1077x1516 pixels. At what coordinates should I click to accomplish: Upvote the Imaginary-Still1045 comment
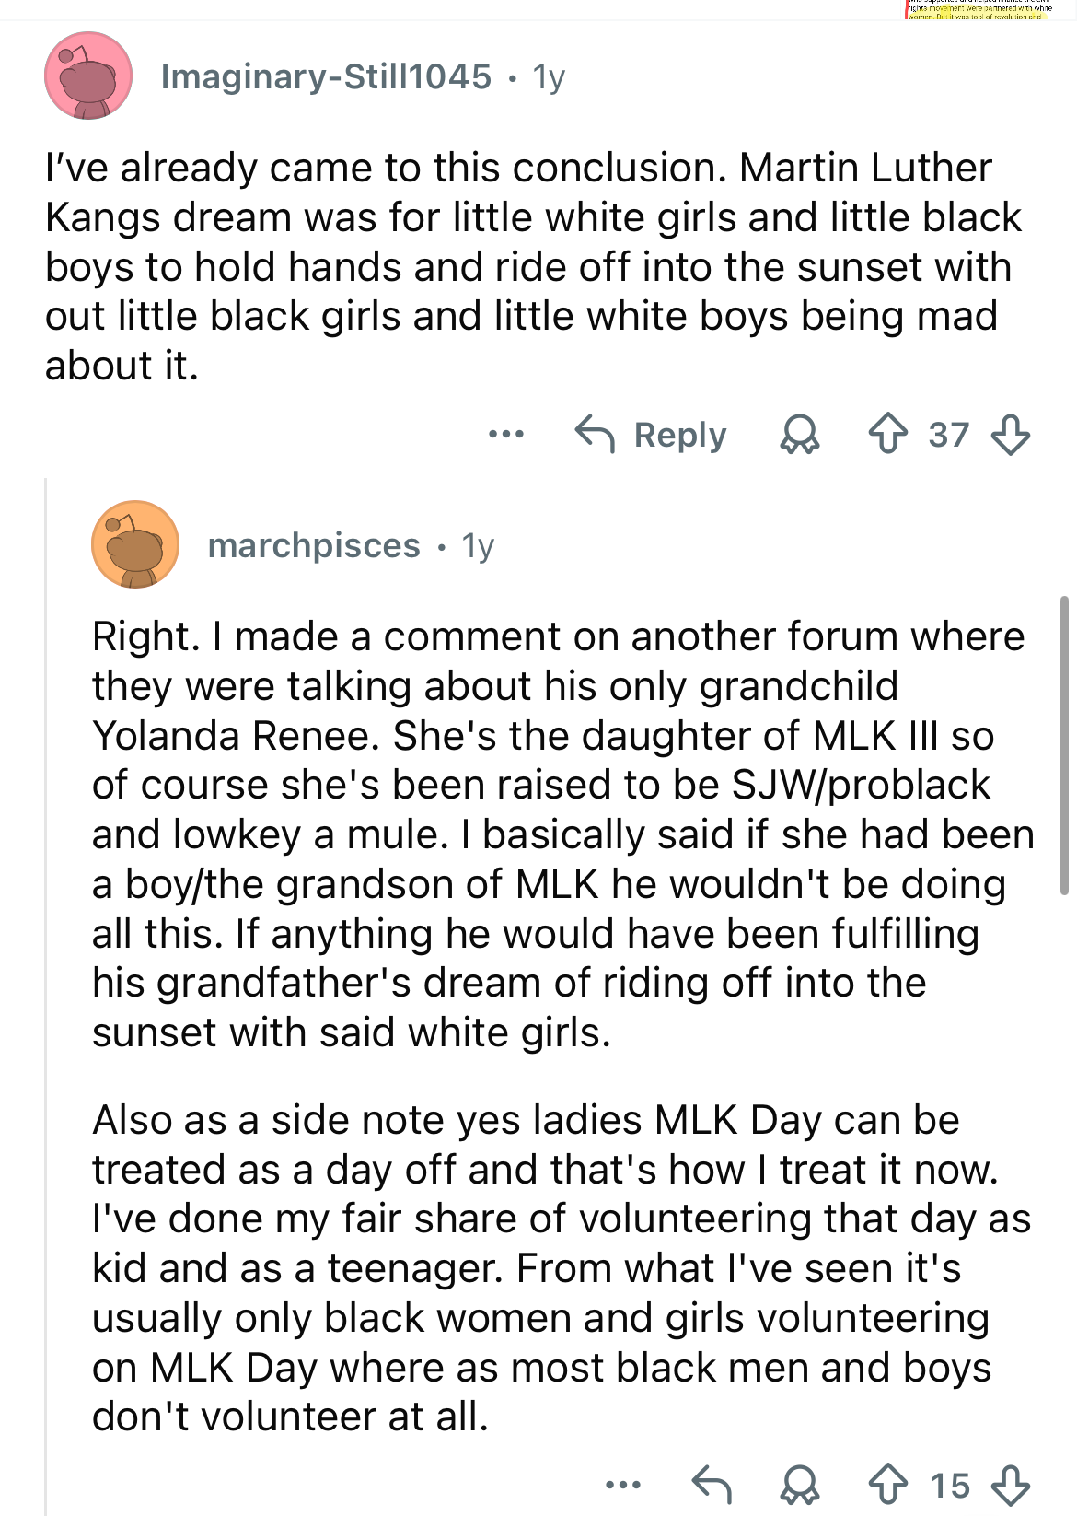(x=888, y=435)
